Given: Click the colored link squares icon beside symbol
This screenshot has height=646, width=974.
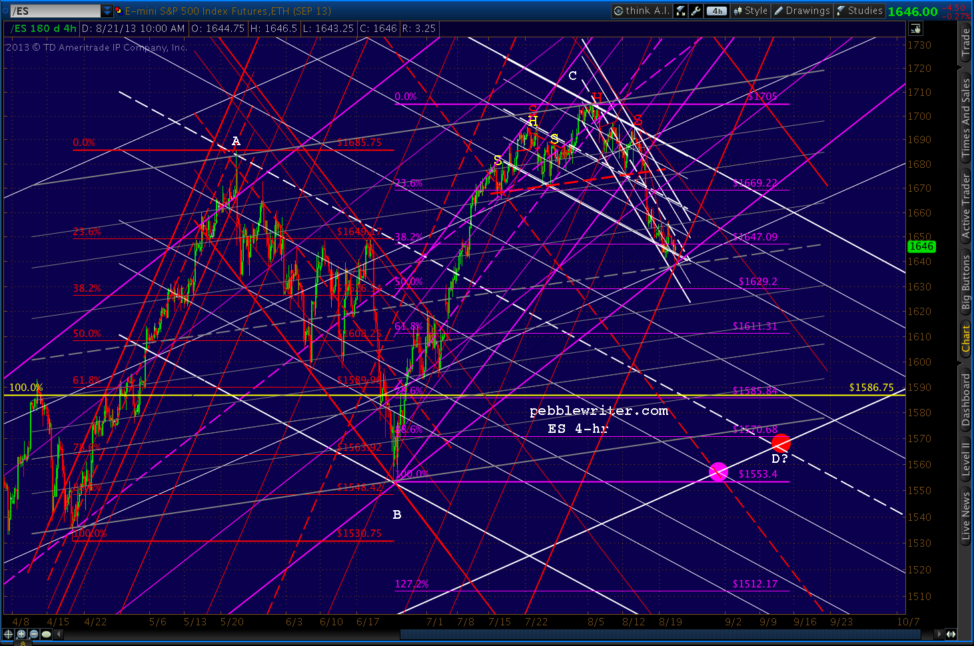Looking at the screenshot, I should (119, 11).
